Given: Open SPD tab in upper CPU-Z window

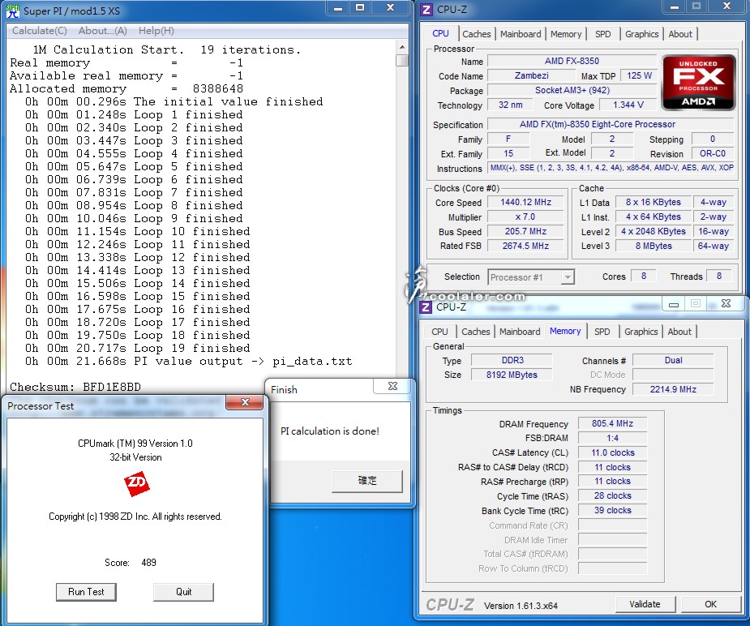Looking at the screenshot, I should [x=602, y=34].
